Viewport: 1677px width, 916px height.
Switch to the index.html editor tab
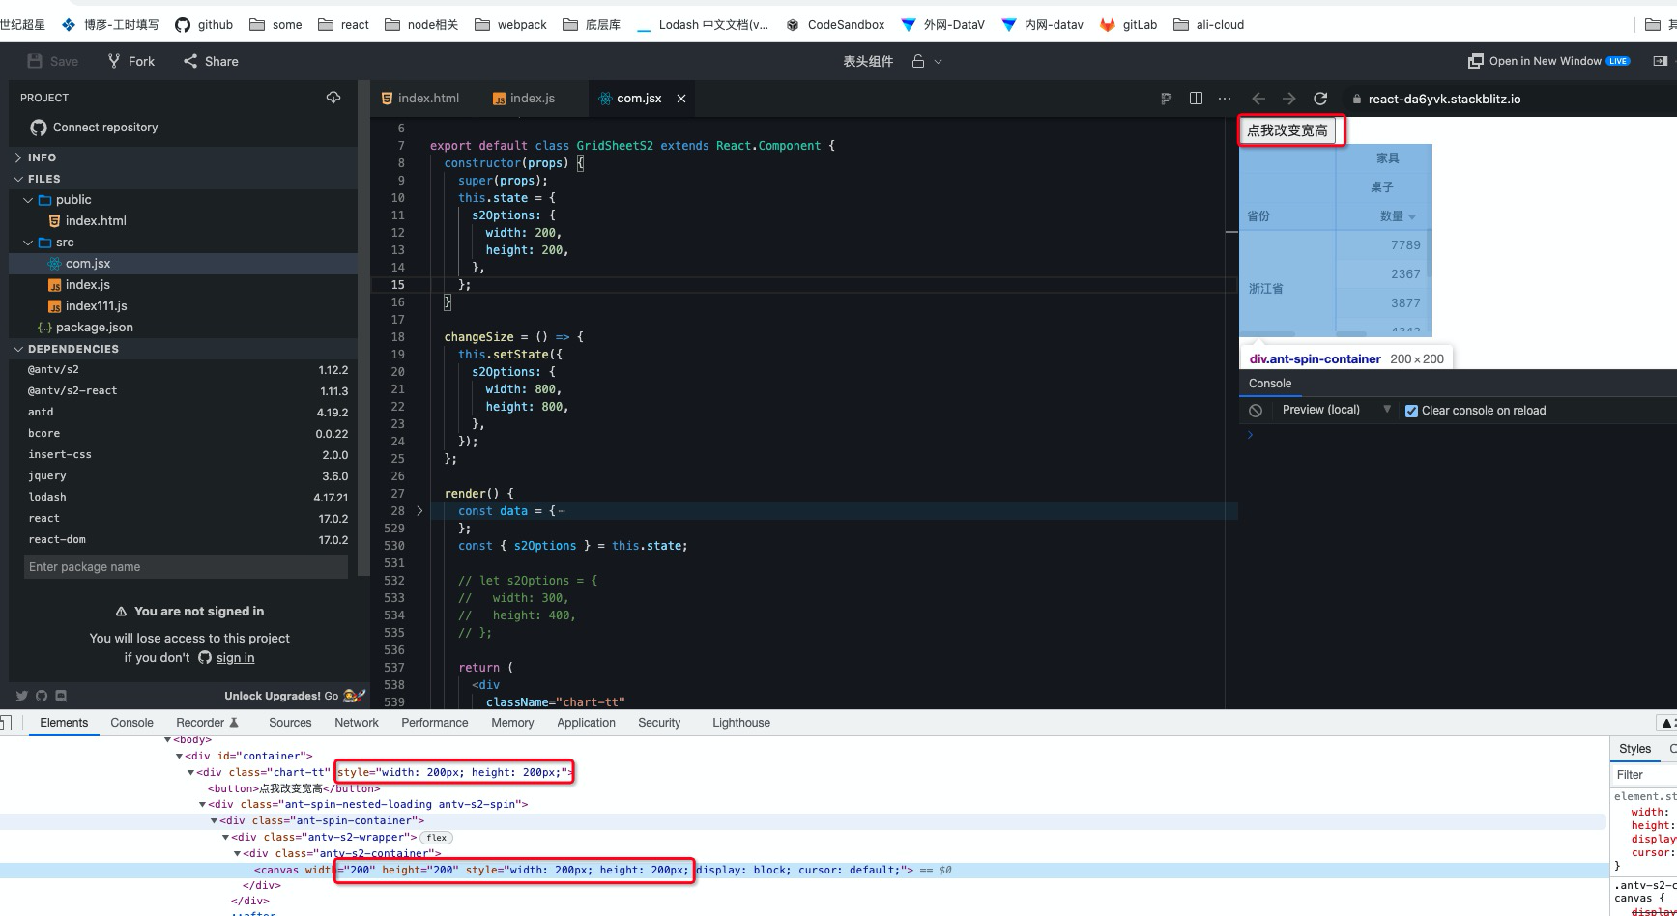(428, 98)
